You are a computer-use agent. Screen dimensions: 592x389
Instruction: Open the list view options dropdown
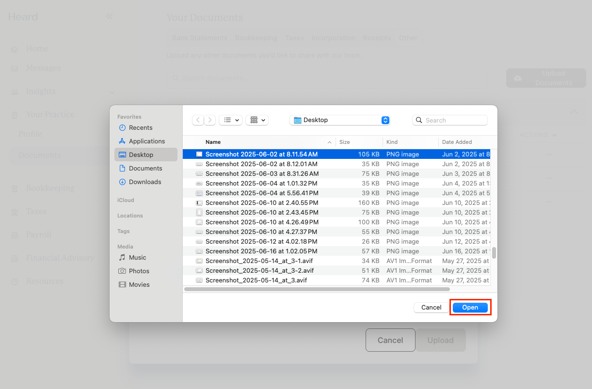[230, 120]
